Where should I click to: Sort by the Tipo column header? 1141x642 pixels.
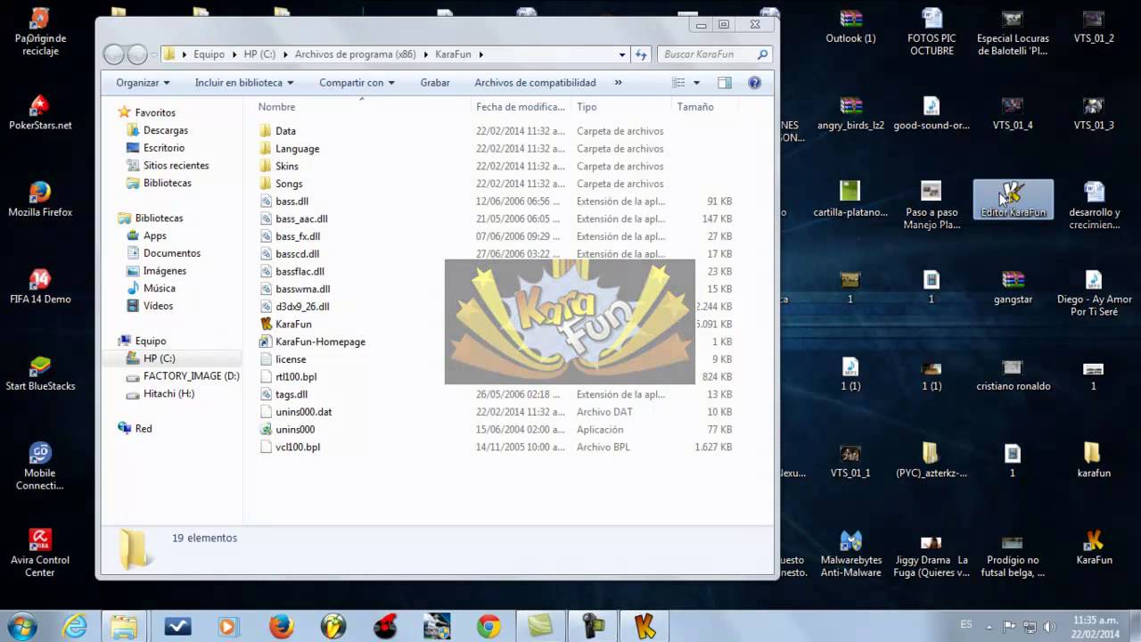pyautogui.click(x=587, y=107)
